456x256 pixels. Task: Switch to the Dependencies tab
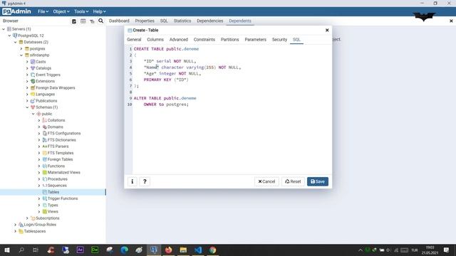(210, 21)
